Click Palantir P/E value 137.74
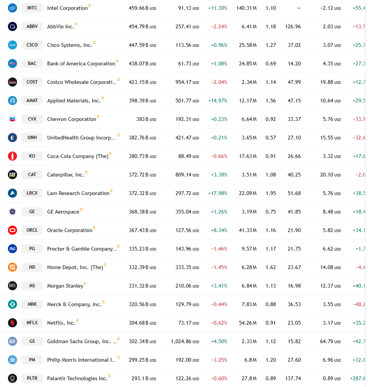 293,378
